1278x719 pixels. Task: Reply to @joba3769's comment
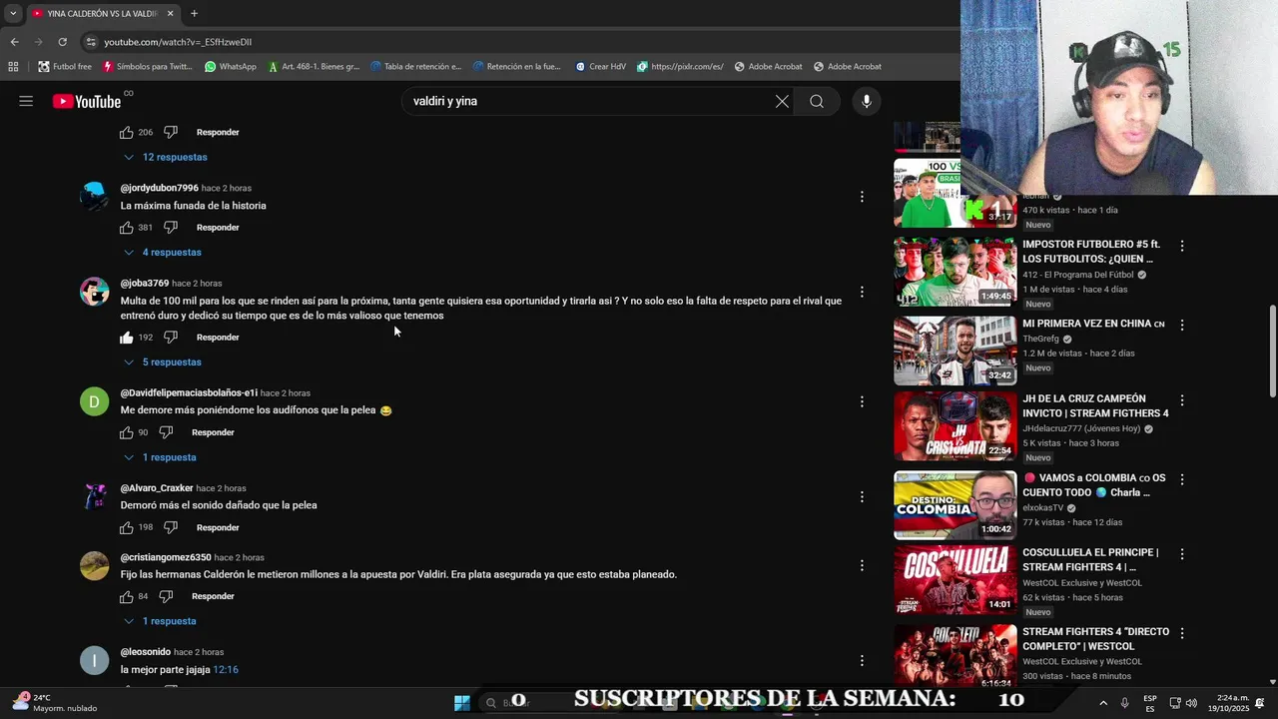pos(218,338)
